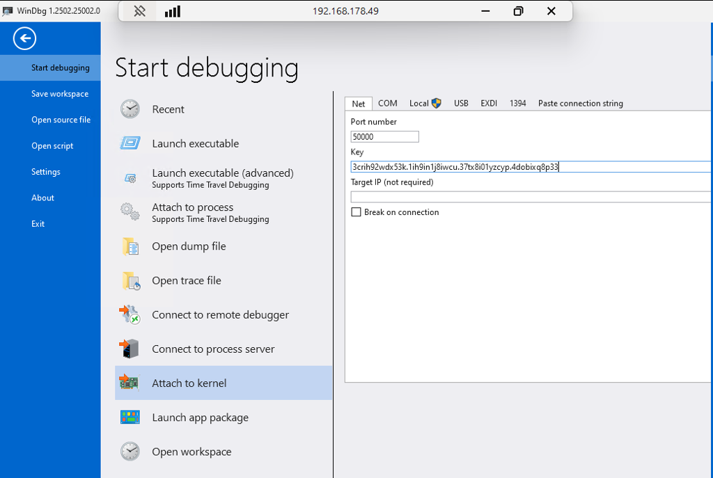Viewport: 713px width, 478px height.
Task: Click the Attach to process gears icon
Action: [130, 212]
